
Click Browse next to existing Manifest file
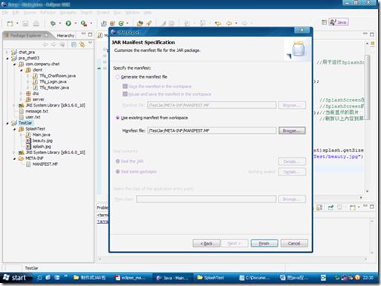click(x=292, y=130)
